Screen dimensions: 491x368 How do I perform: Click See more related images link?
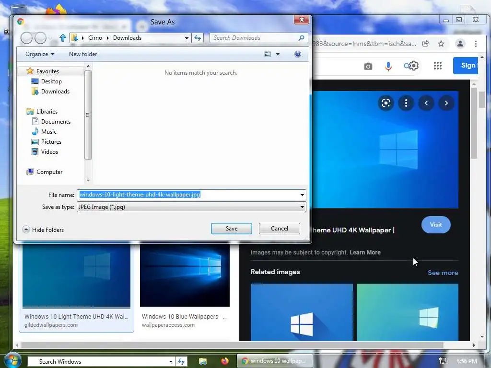pos(443,273)
